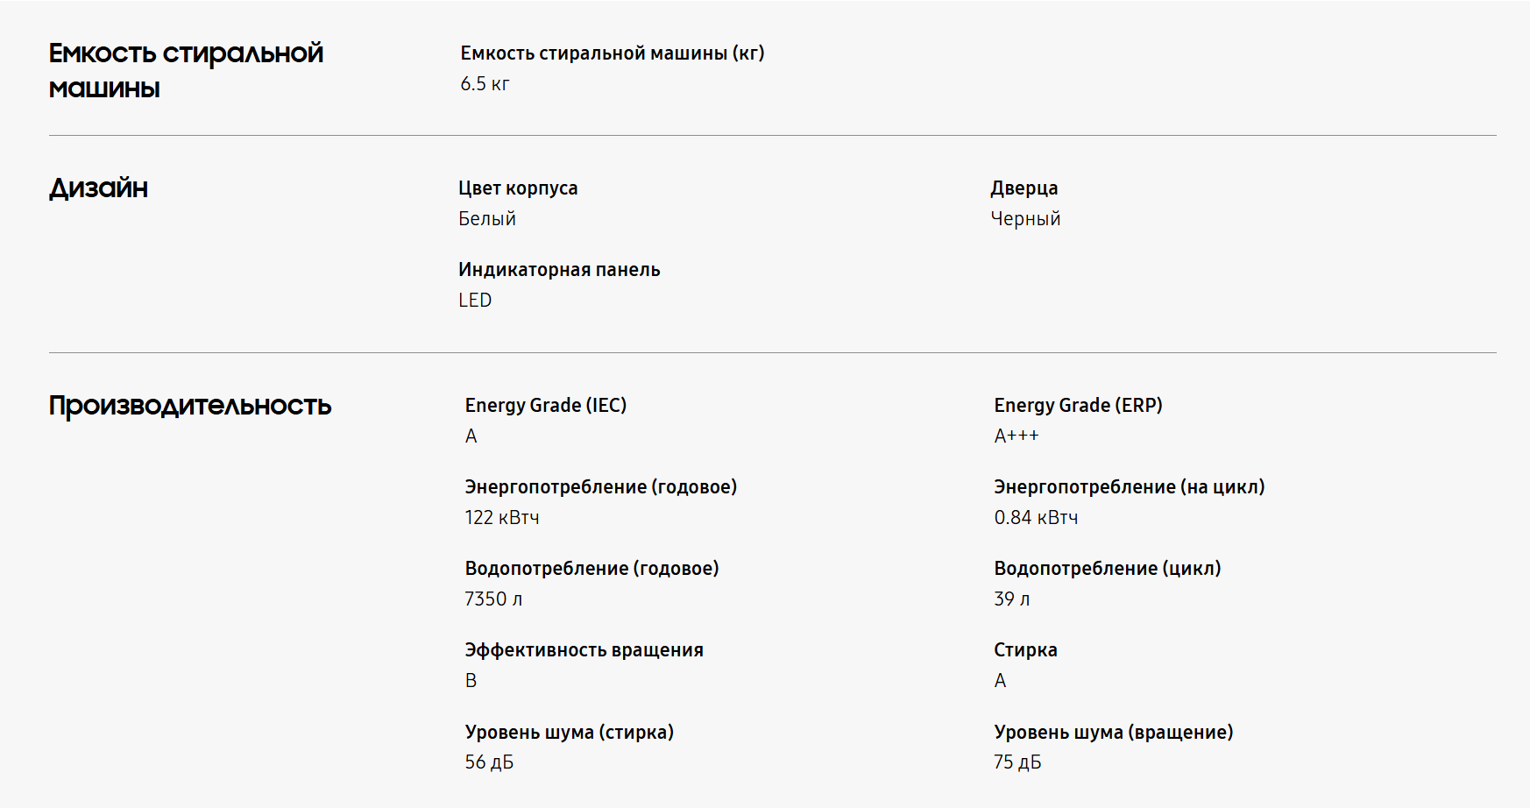
Task: Click the 'LED' display panel value
Action: (474, 301)
